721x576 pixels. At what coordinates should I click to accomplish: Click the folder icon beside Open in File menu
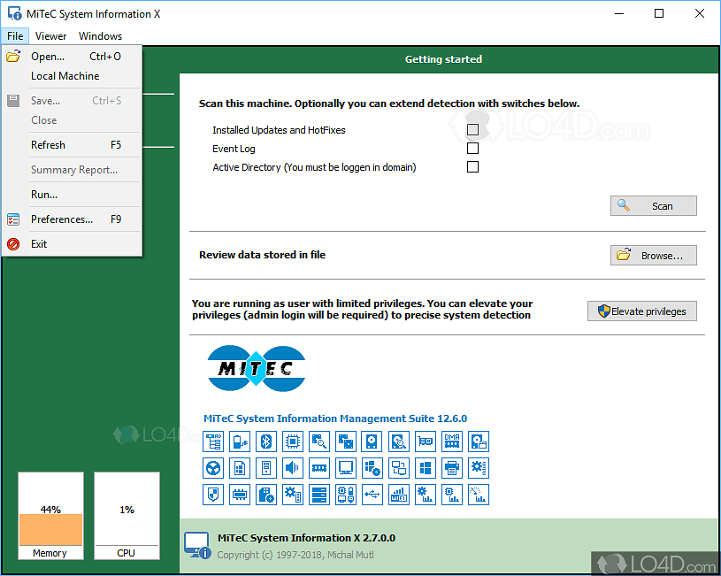pos(13,56)
